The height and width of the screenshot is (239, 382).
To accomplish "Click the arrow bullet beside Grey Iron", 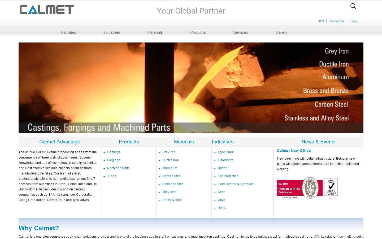I will tap(159, 152).
